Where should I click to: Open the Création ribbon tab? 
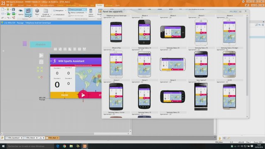60,5
